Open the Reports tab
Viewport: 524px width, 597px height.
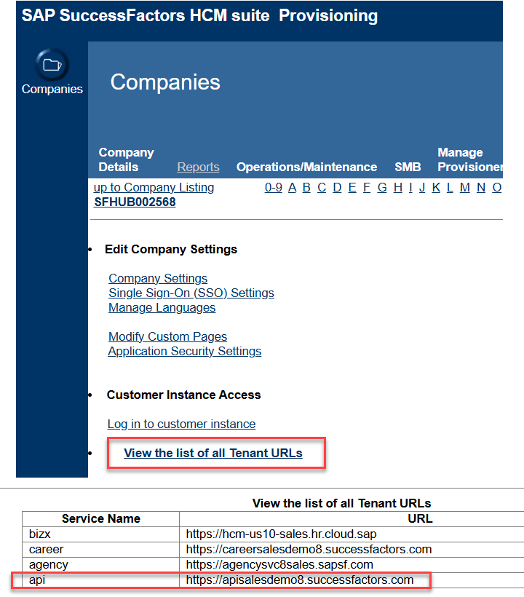[198, 167]
